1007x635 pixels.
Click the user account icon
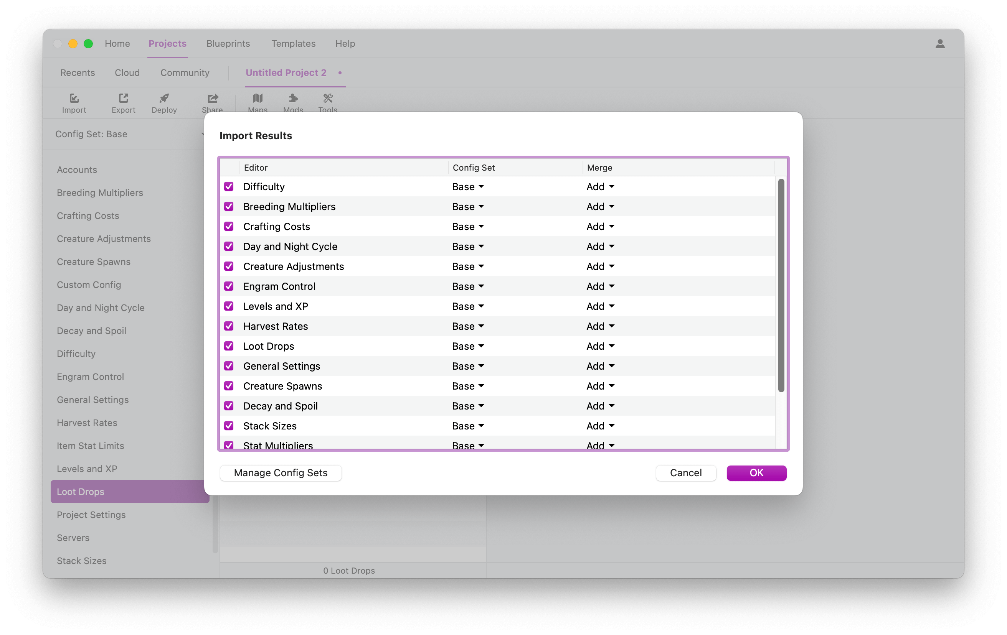tap(940, 43)
